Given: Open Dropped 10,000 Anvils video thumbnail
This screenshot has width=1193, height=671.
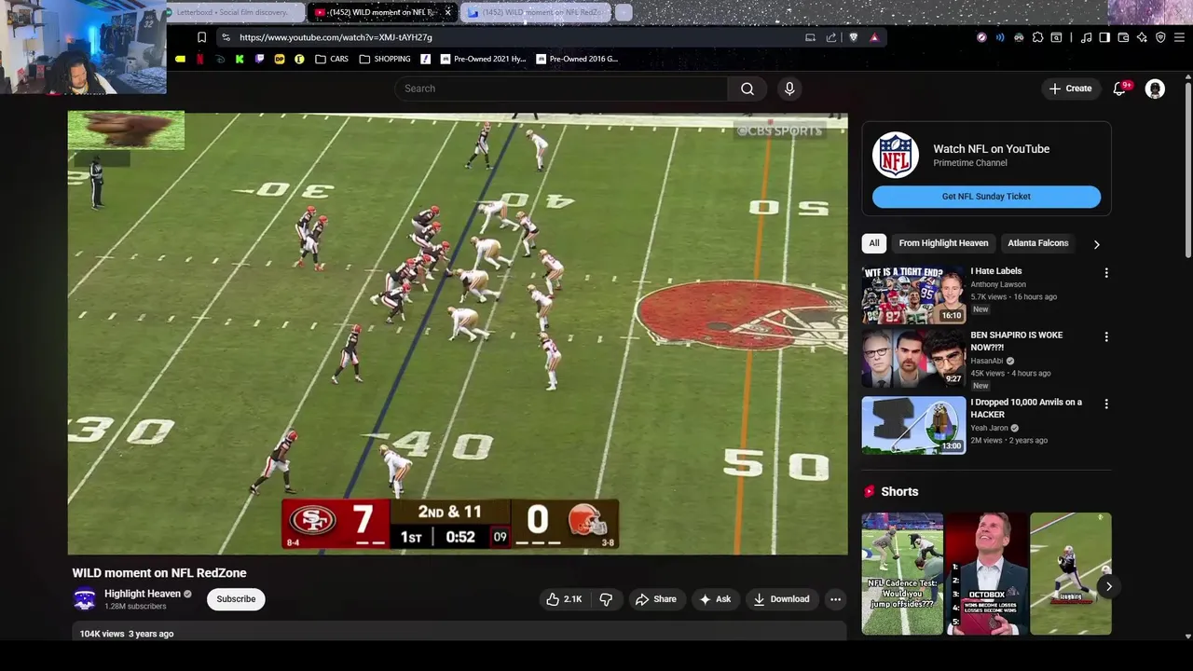Looking at the screenshot, I should [x=913, y=425].
